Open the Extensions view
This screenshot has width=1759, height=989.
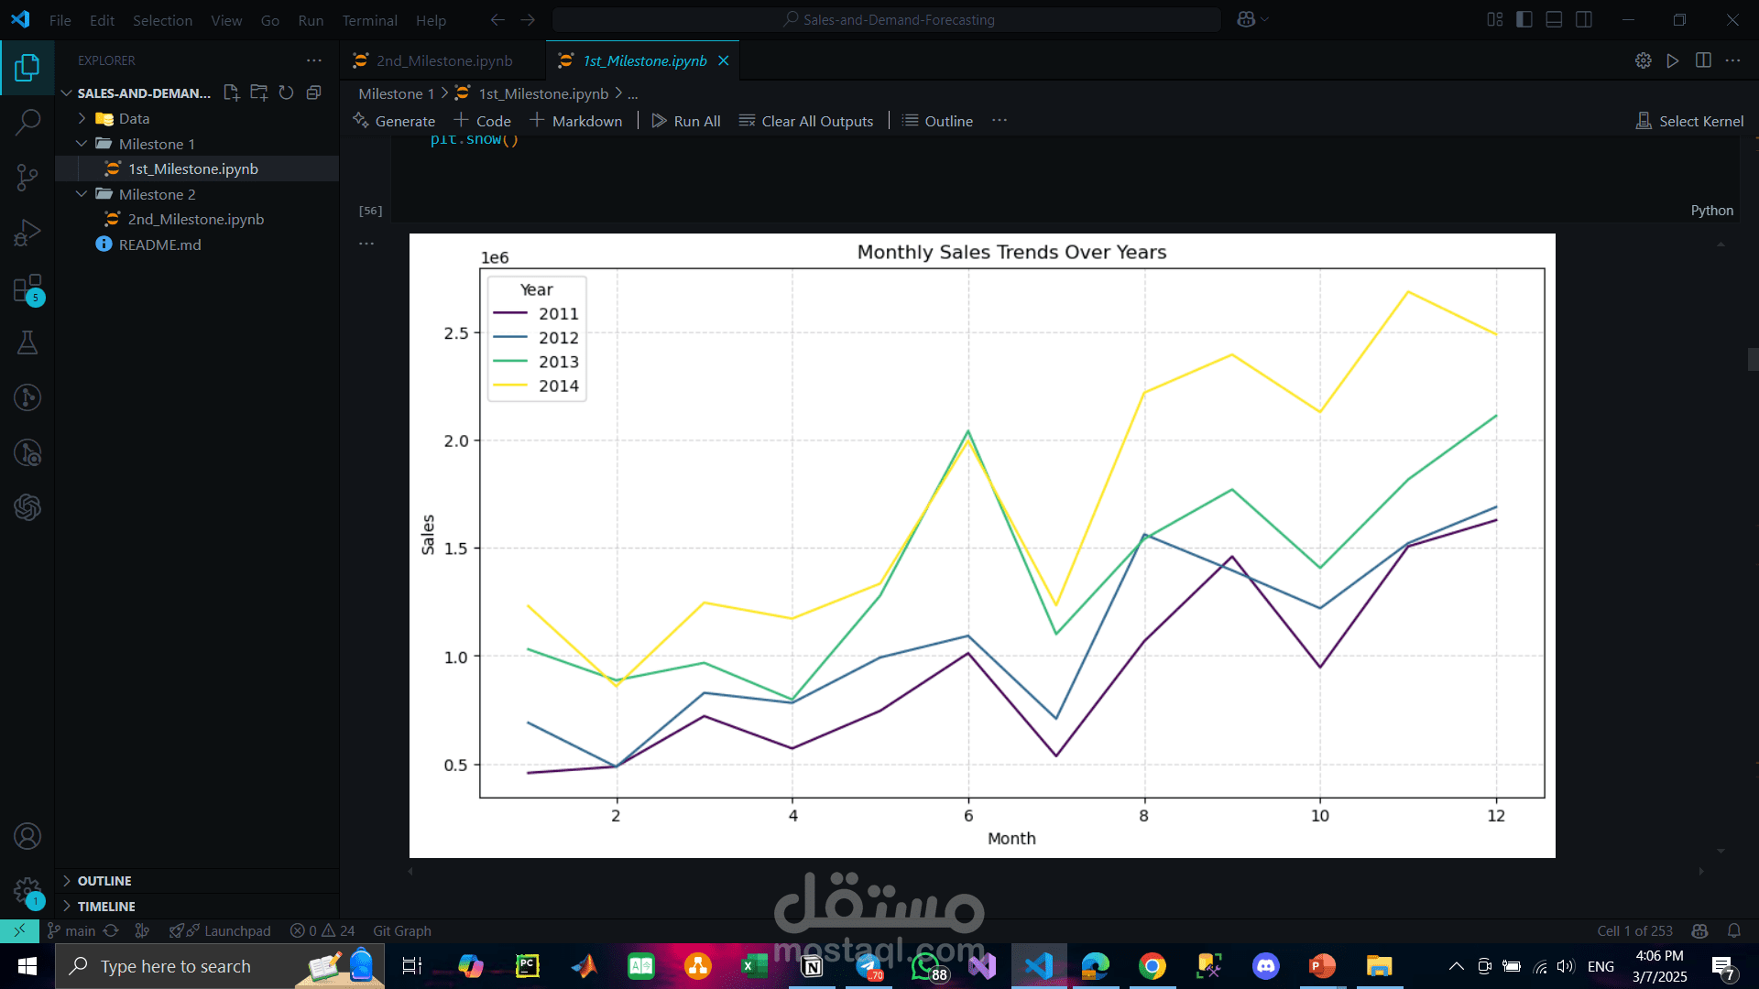pos(27,288)
